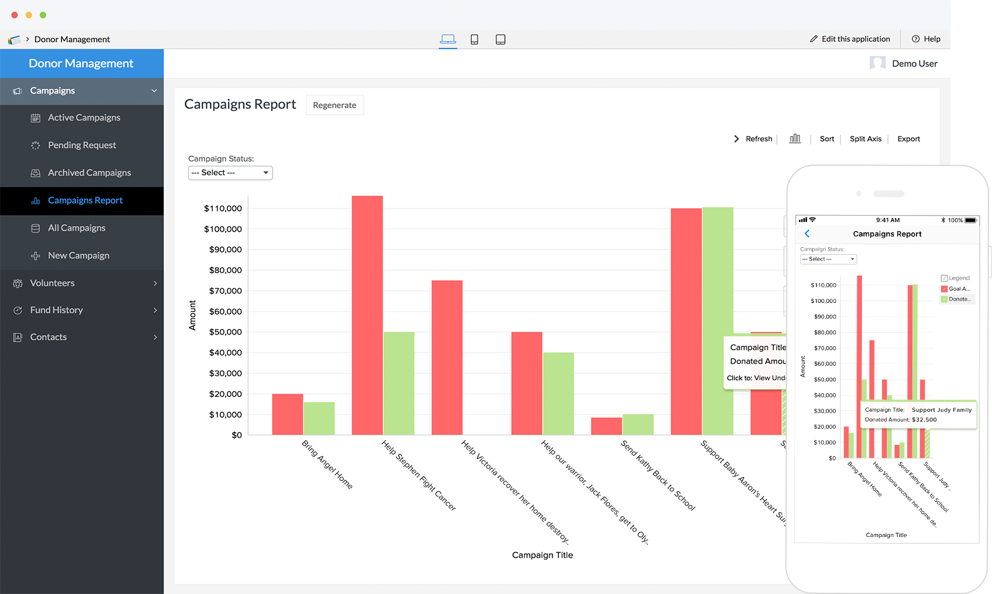Click the Demo User name
Image resolution: width=992 pixels, height=594 pixels.
915,64
